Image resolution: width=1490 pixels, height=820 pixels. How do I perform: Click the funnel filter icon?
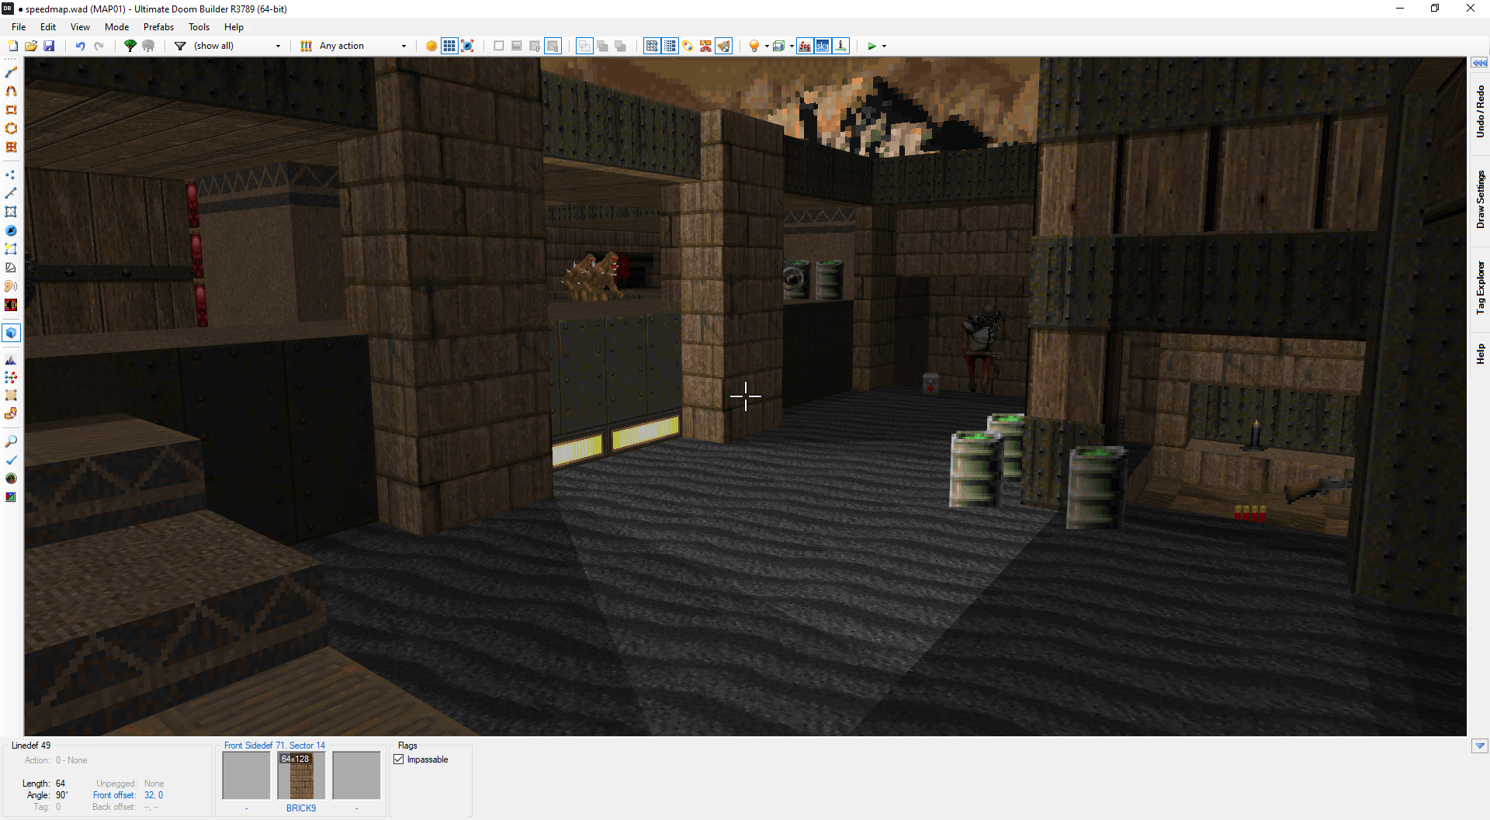pos(180,46)
